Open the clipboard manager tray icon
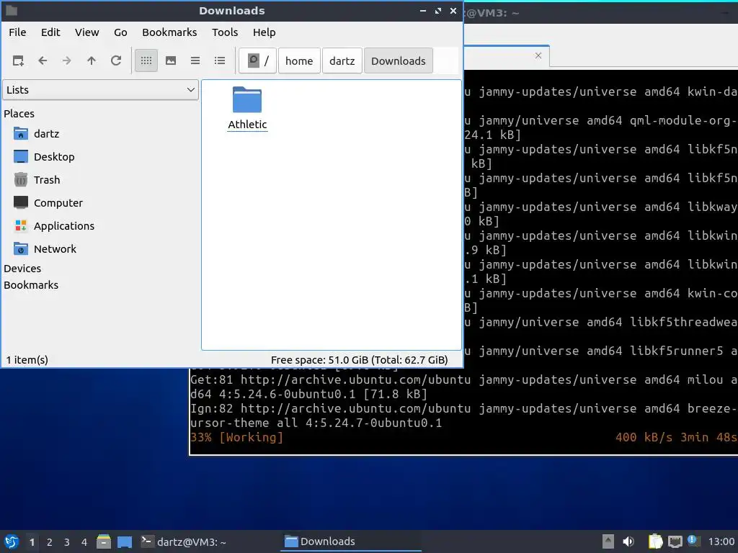738x553 pixels. click(655, 541)
